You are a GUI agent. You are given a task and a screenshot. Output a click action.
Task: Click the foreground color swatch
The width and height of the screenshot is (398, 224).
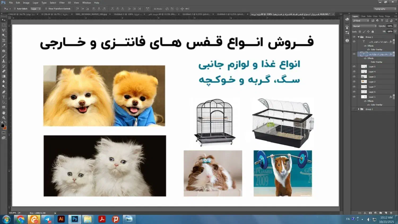click(2, 126)
